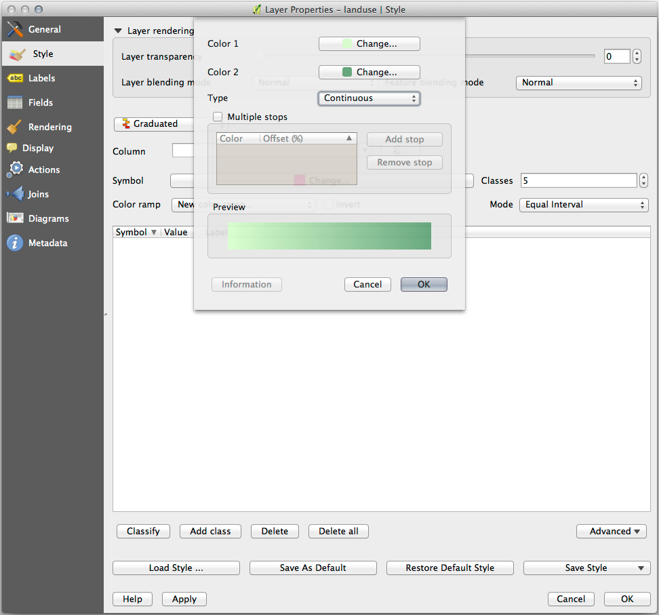Click the Diagrams chart icon
Image resolution: width=659 pixels, height=615 pixels.
(x=15, y=219)
